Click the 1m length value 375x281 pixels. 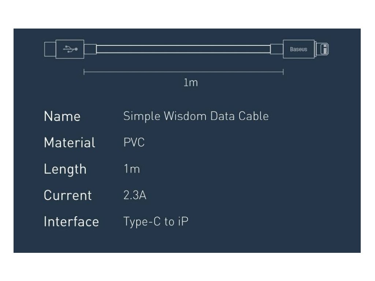(132, 169)
